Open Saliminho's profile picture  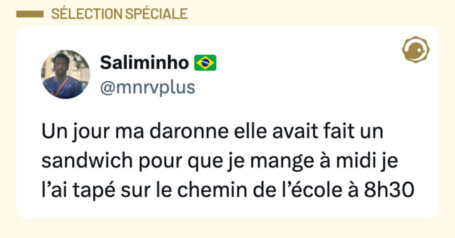66,74
